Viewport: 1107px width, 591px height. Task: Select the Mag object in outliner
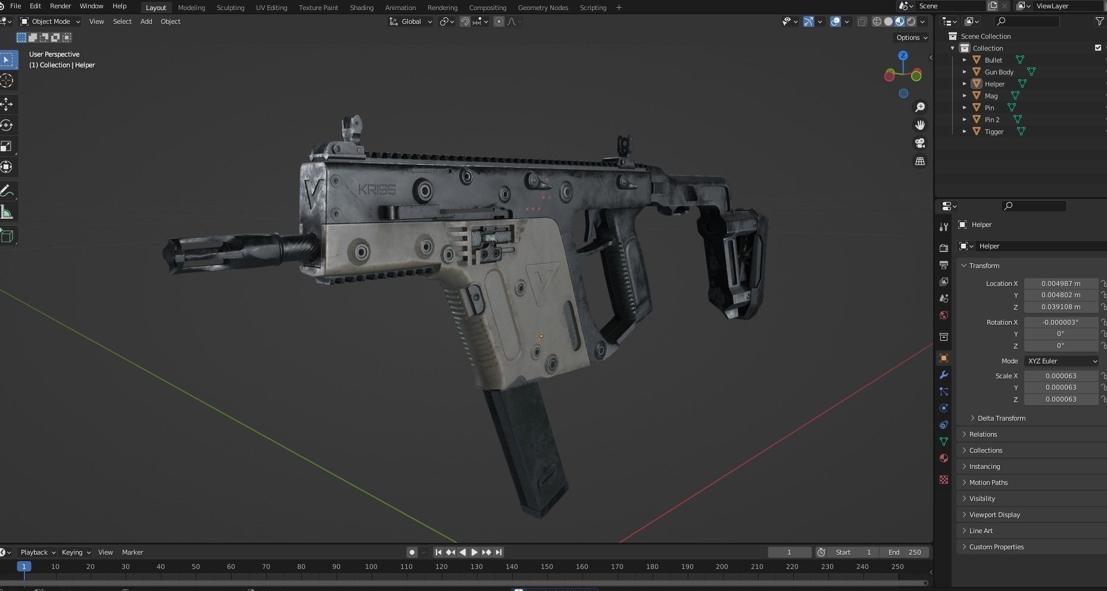pos(991,96)
